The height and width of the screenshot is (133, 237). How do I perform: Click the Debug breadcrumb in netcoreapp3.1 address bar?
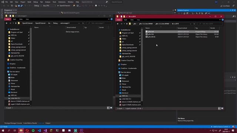coord(55,23)
